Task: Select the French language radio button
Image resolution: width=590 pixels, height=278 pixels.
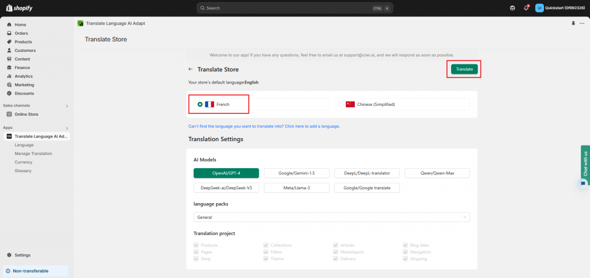Action: [x=199, y=104]
